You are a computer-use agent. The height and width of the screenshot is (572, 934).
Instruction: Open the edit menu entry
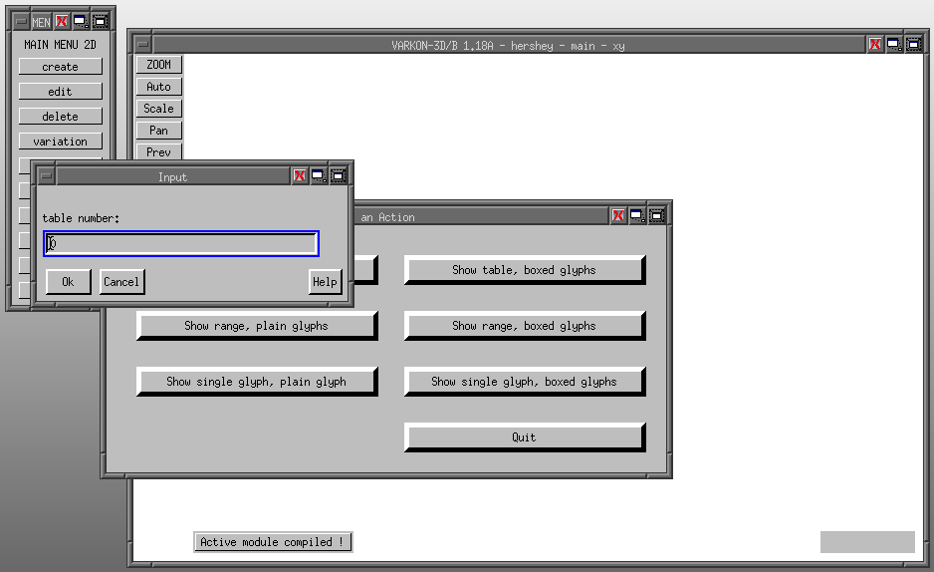[x=60, y=91]
